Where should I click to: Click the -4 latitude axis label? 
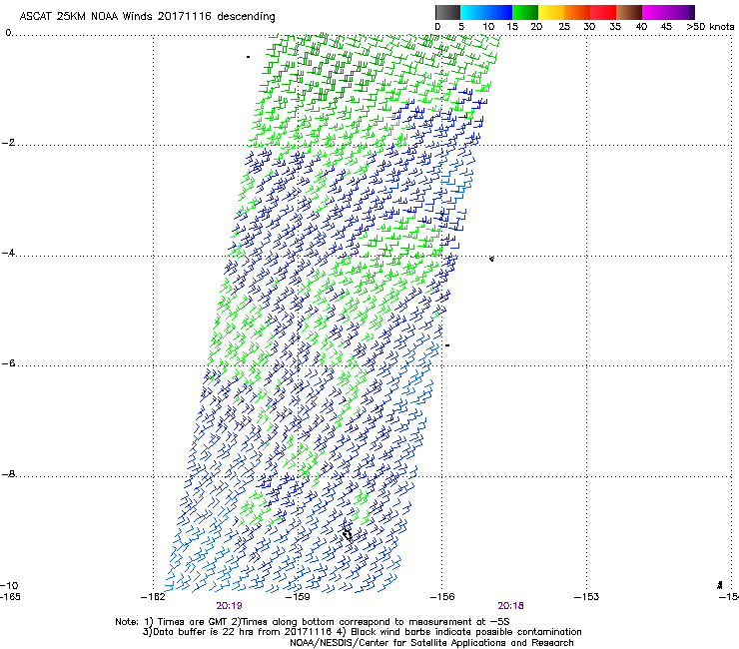click(8, 253)
